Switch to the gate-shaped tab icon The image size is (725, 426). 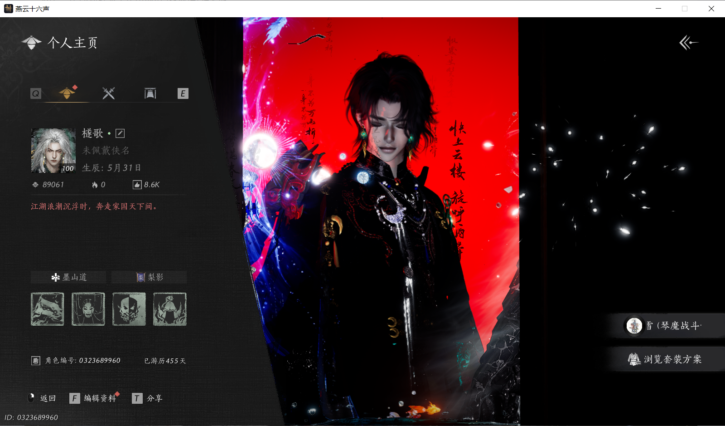pyautogui.click(x=150, y=93)
